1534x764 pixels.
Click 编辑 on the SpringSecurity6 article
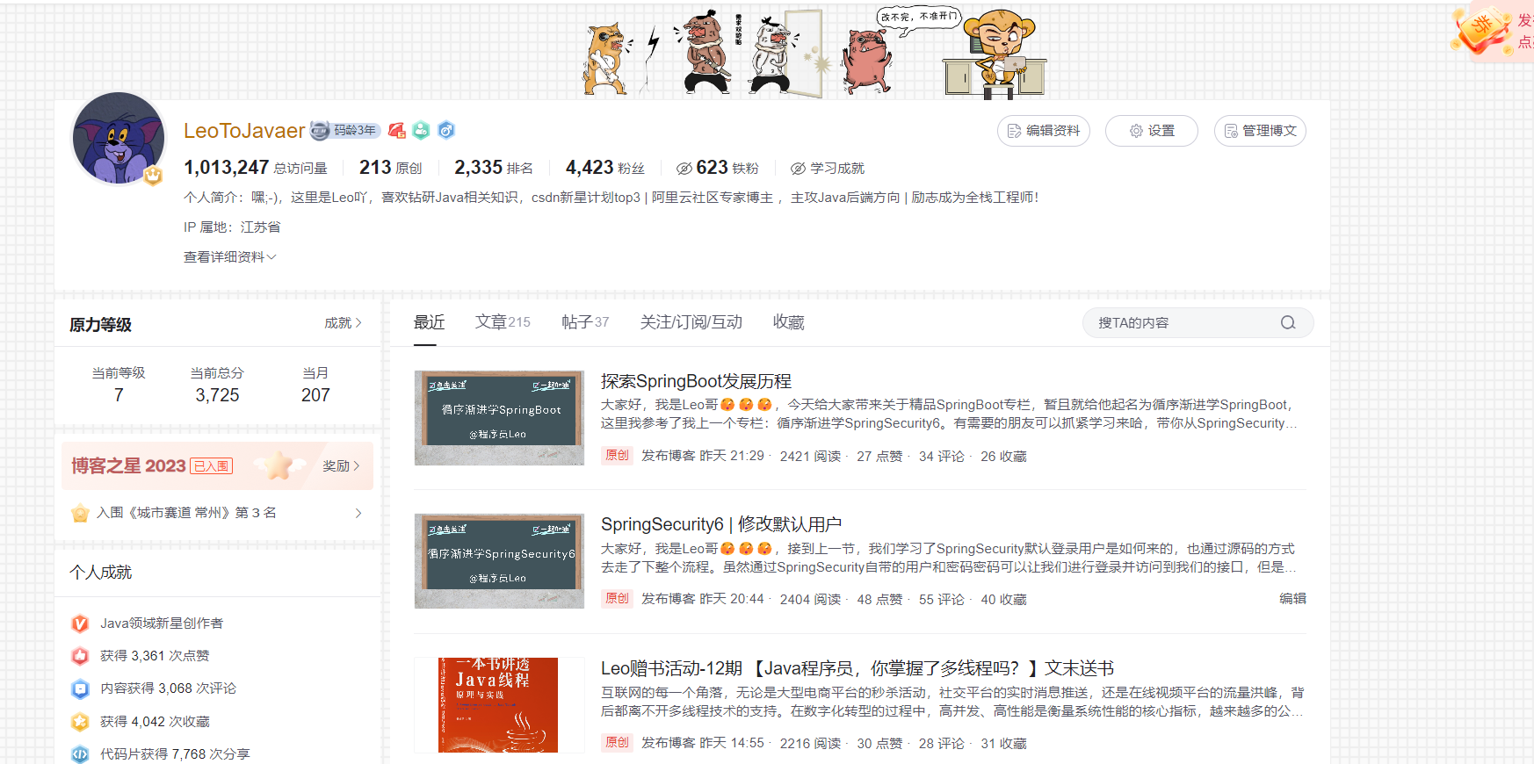pos(1292,599)
